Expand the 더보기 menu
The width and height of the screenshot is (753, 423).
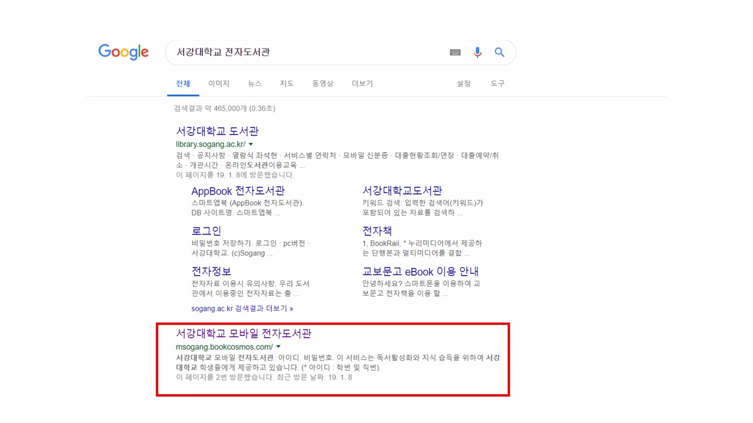click(362, 83)
